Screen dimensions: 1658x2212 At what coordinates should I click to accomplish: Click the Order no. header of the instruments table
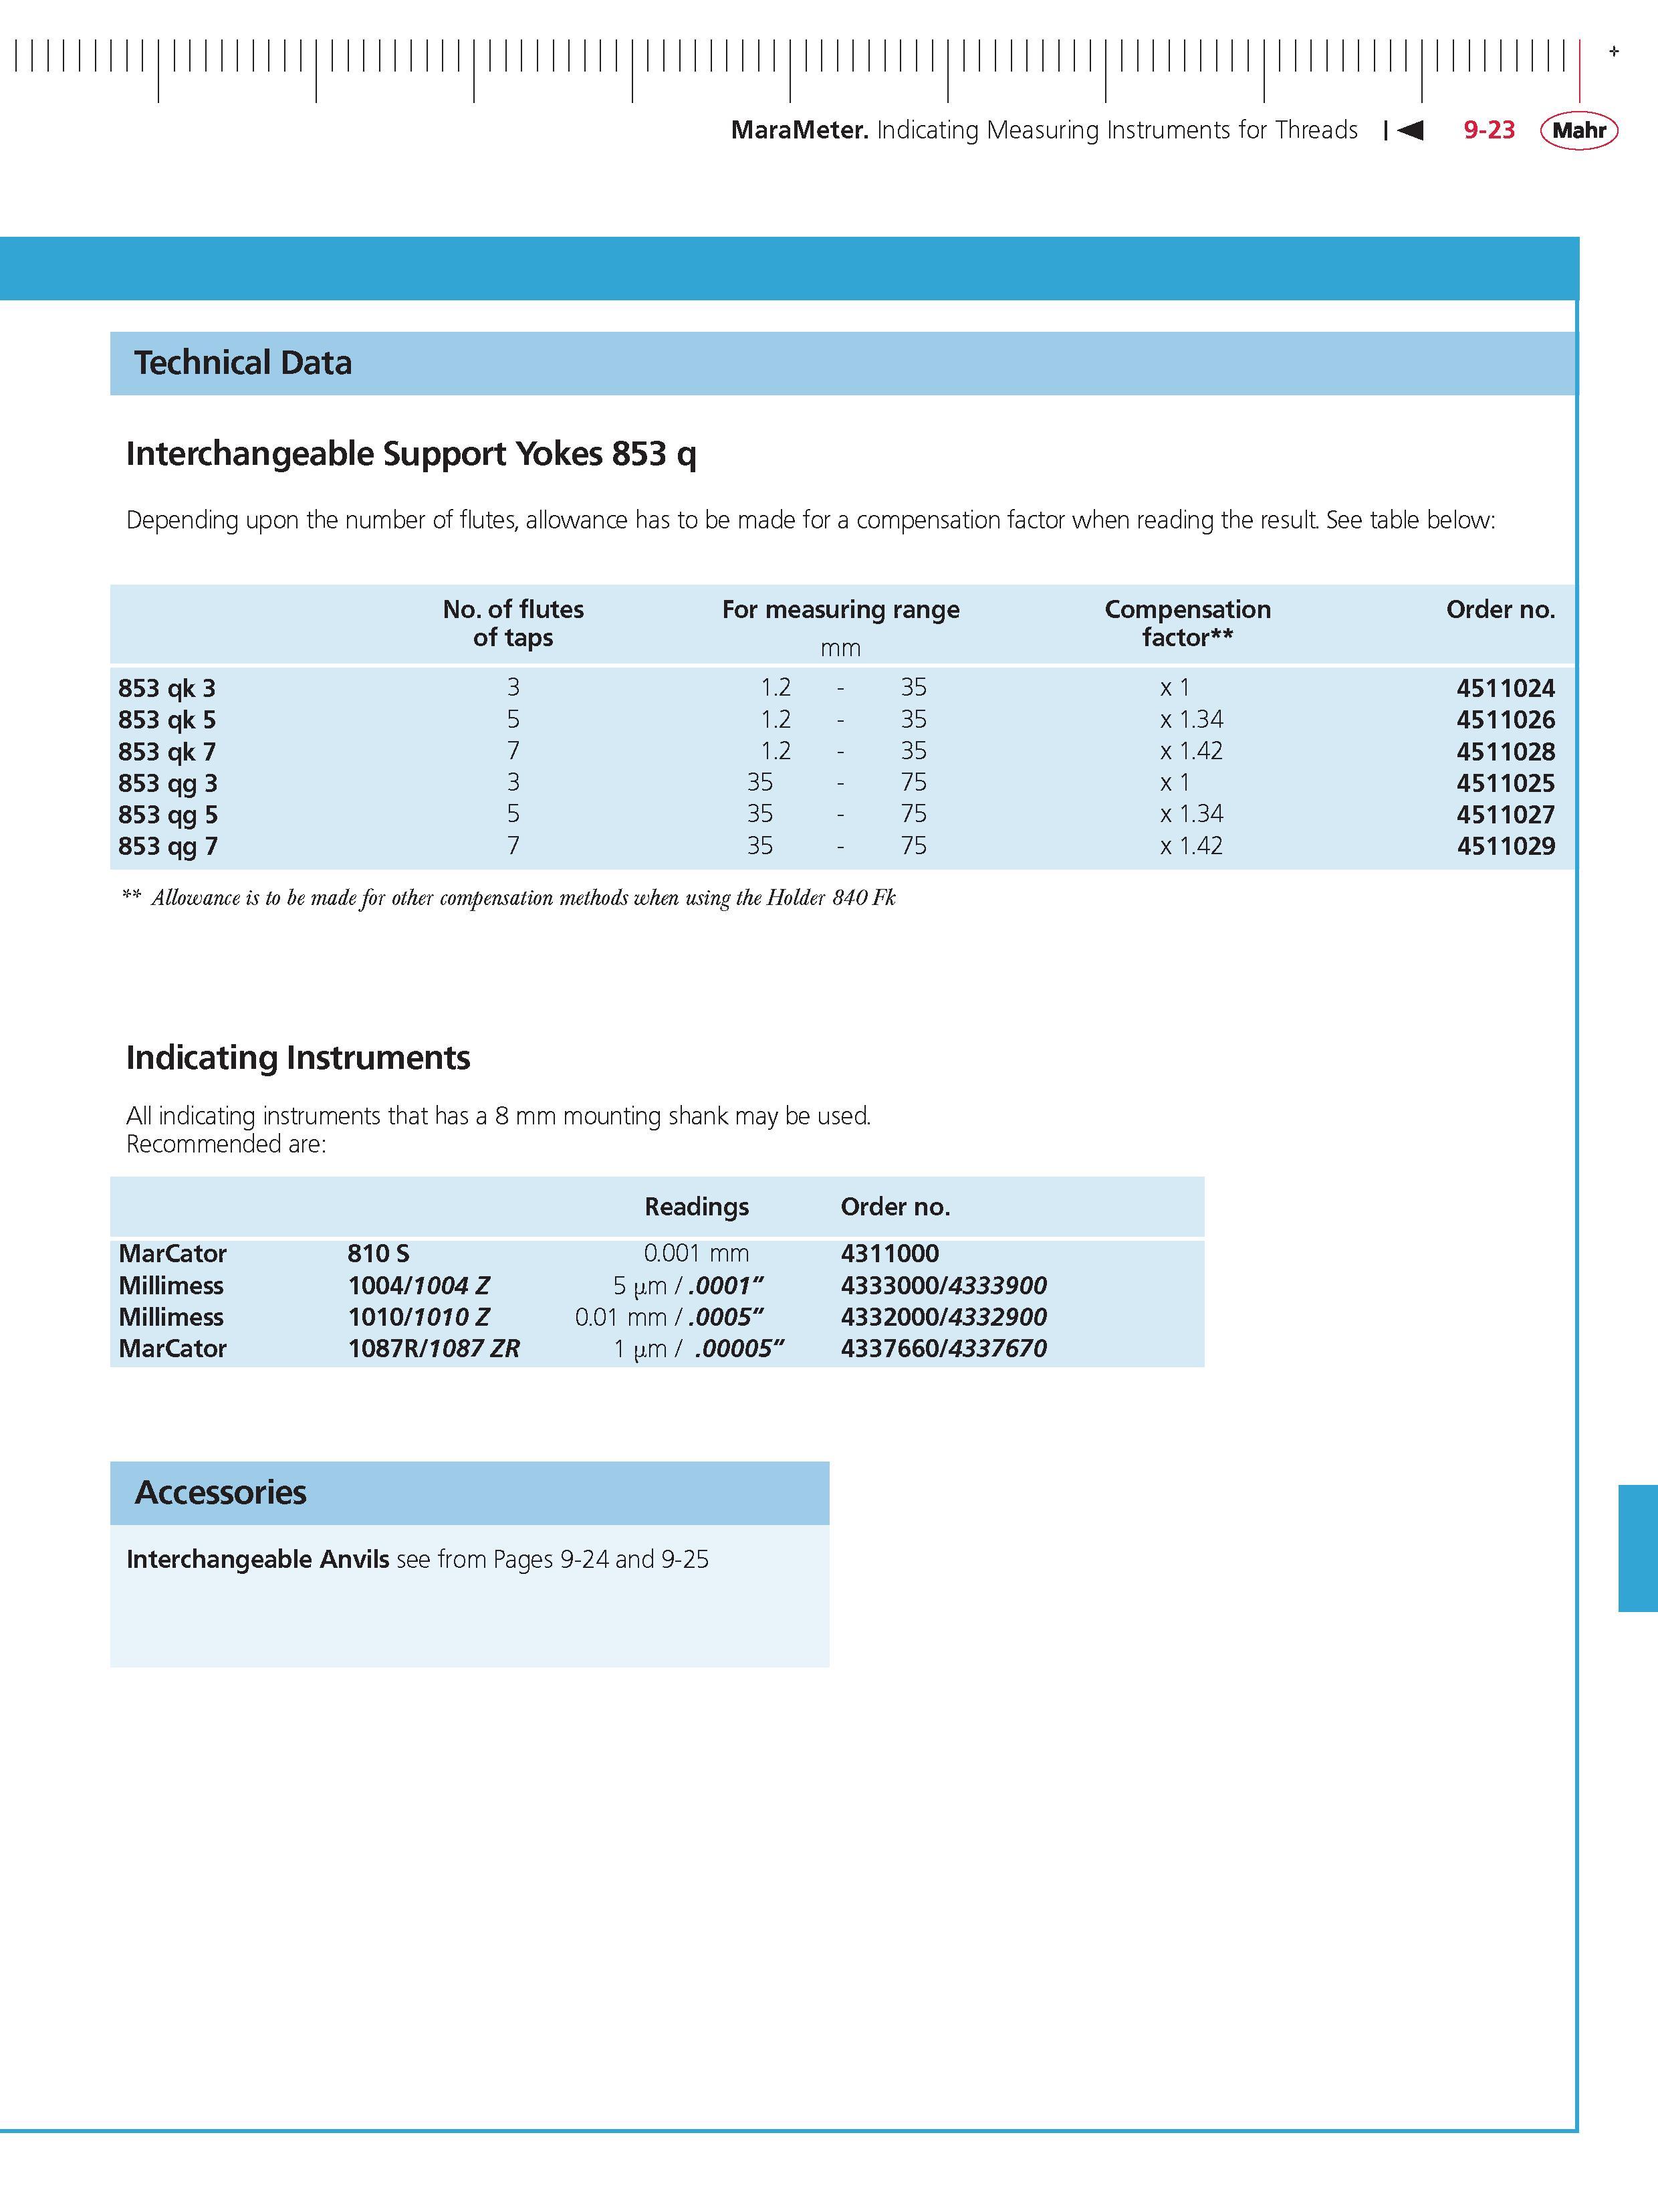(895, 1207)
